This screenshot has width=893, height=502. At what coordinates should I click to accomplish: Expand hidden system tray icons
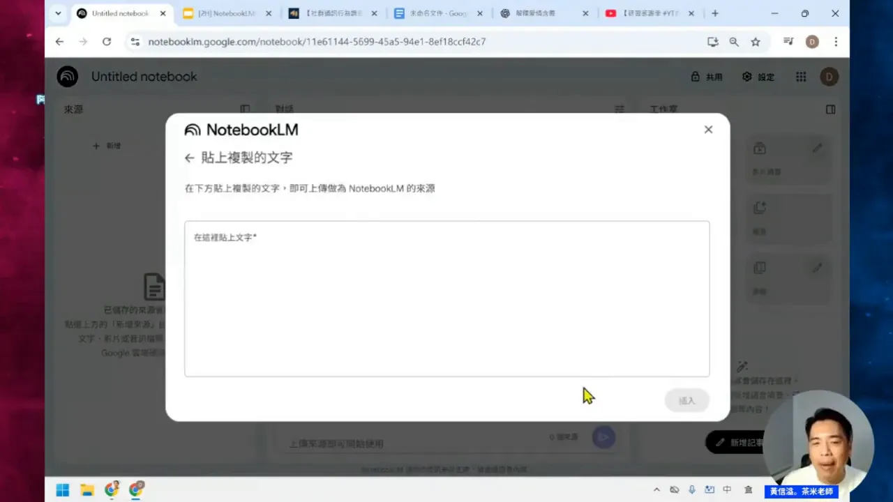click(656, 490)
